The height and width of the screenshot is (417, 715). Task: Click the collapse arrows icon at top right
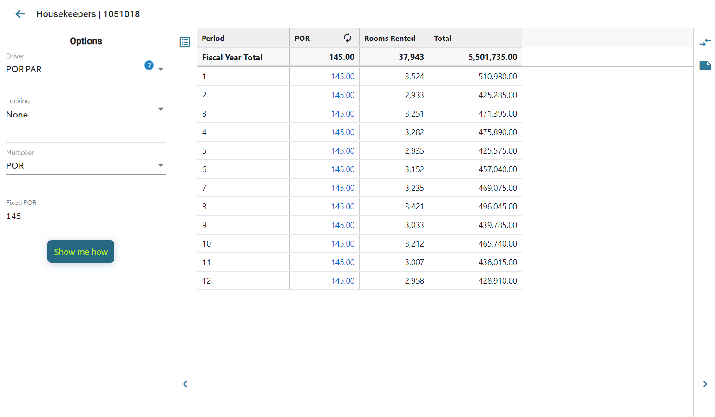pyautogui.click(x=705, y=42)
